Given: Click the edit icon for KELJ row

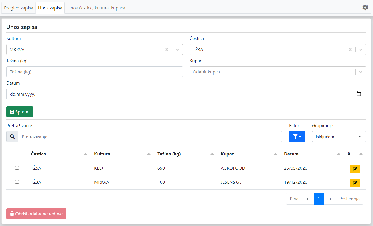Looking at the screenshot, I should pos(355,169).
